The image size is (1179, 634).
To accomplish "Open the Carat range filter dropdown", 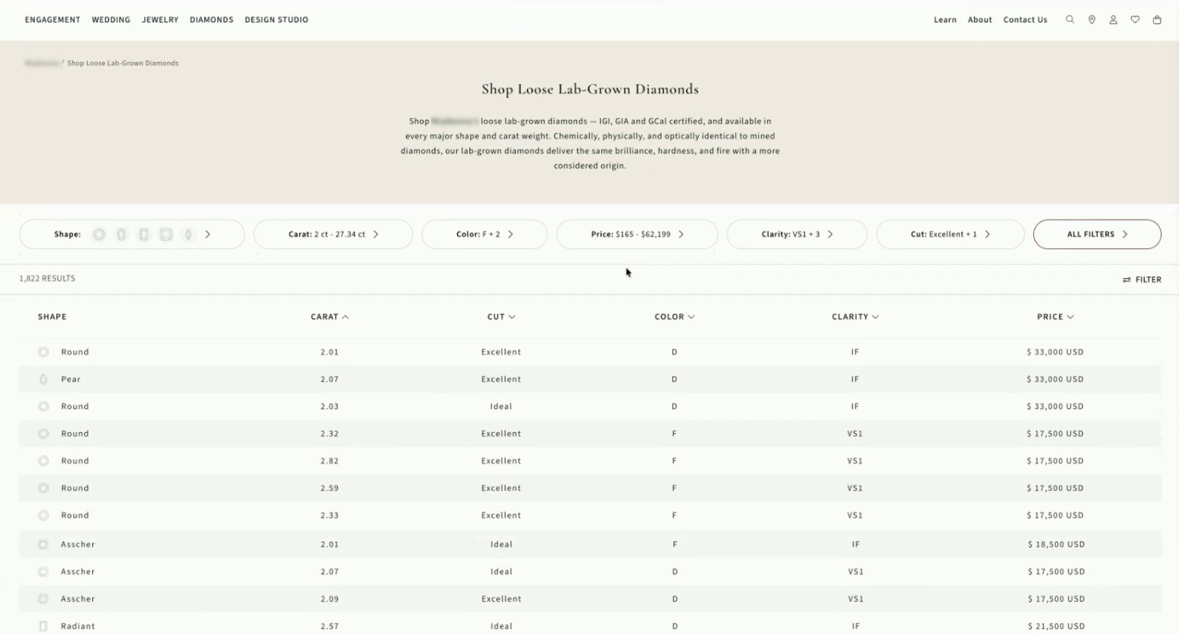I will (x=333, y=234).
